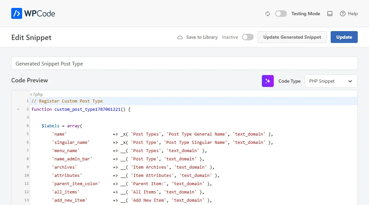Image resolution: width=369 pixels, height=205 pixels.
Task: Click the Code Type label
Action: point(289,81)
